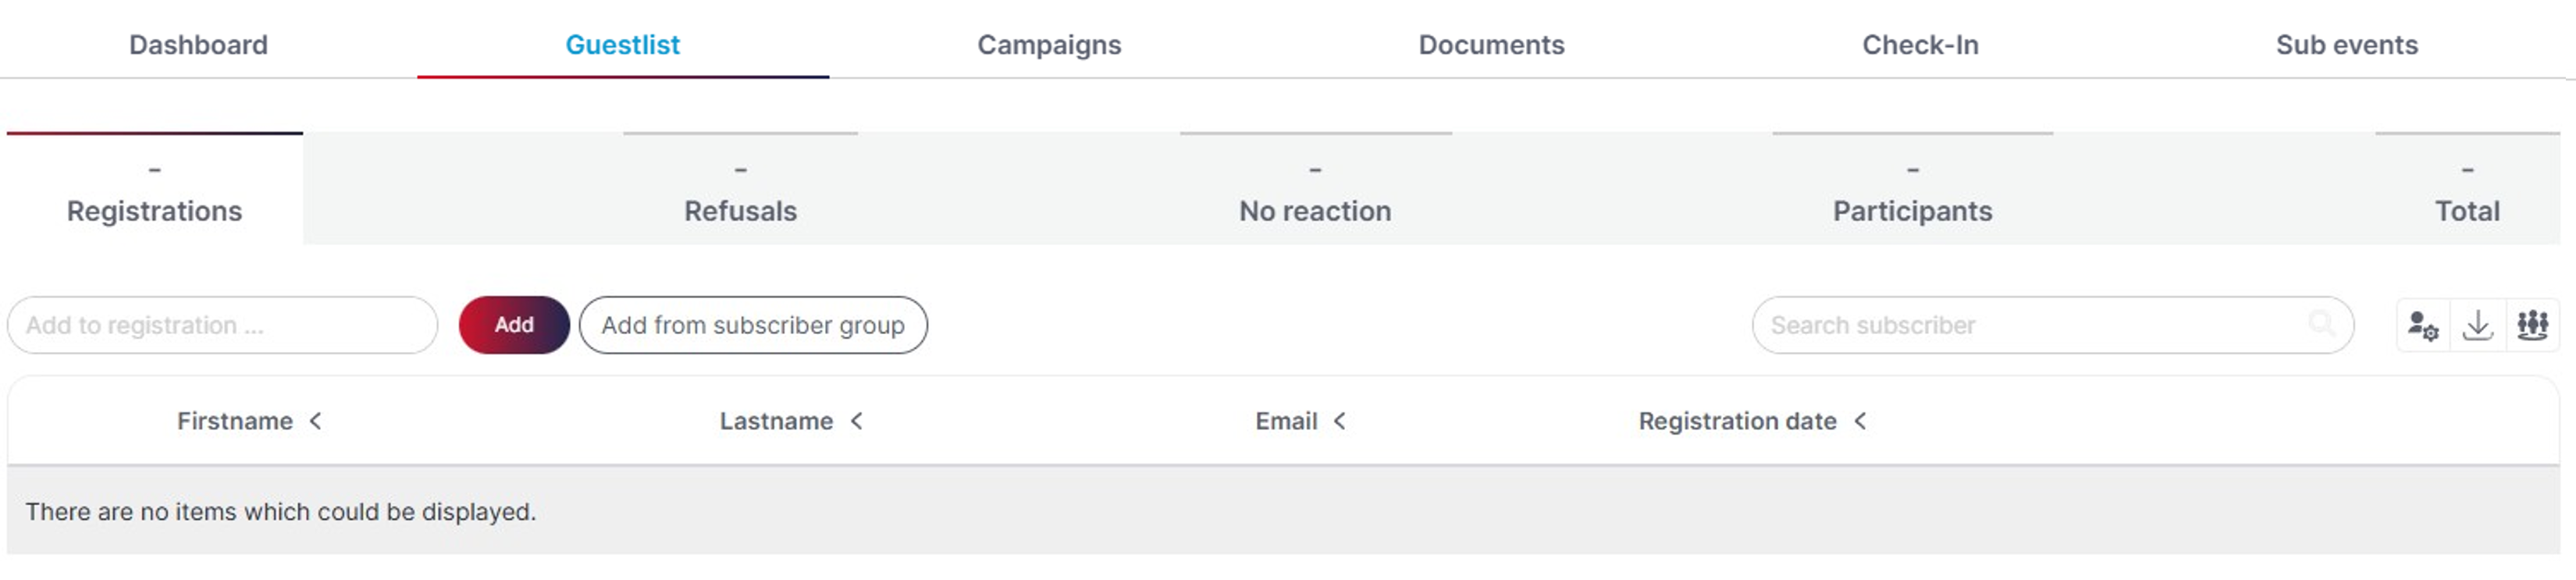Open the user settings gear icon
Image resolution: width=2576 pixels, height=580 pixels.
point(2423,326)
